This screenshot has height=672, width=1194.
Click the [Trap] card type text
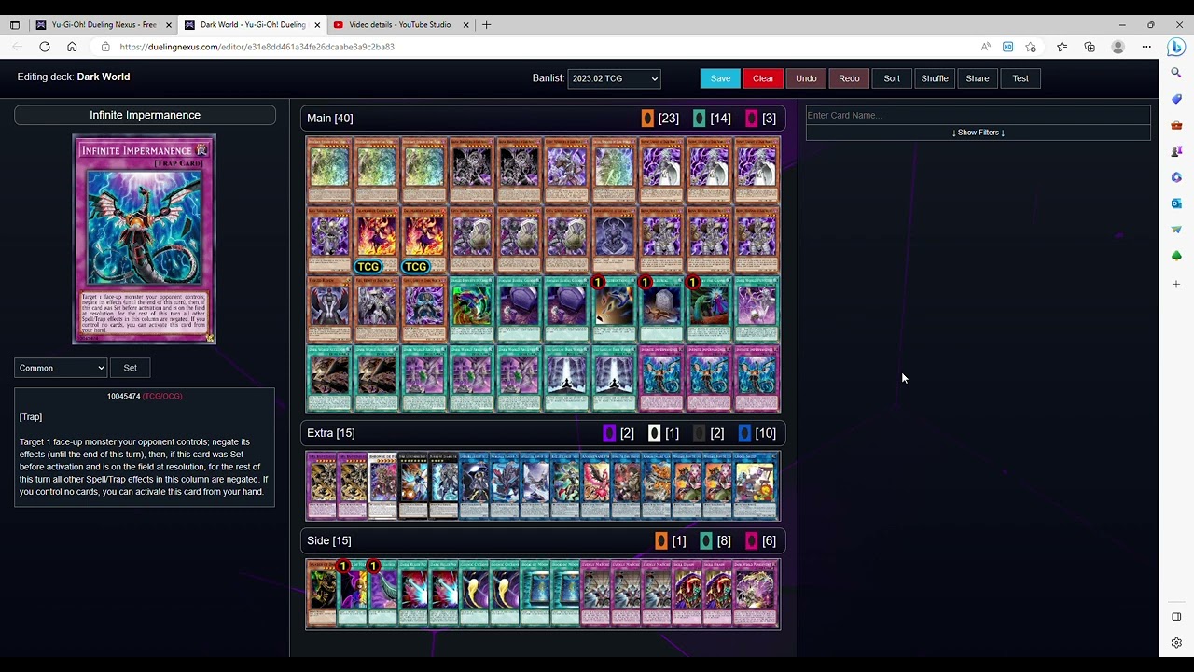pos(31,417)
